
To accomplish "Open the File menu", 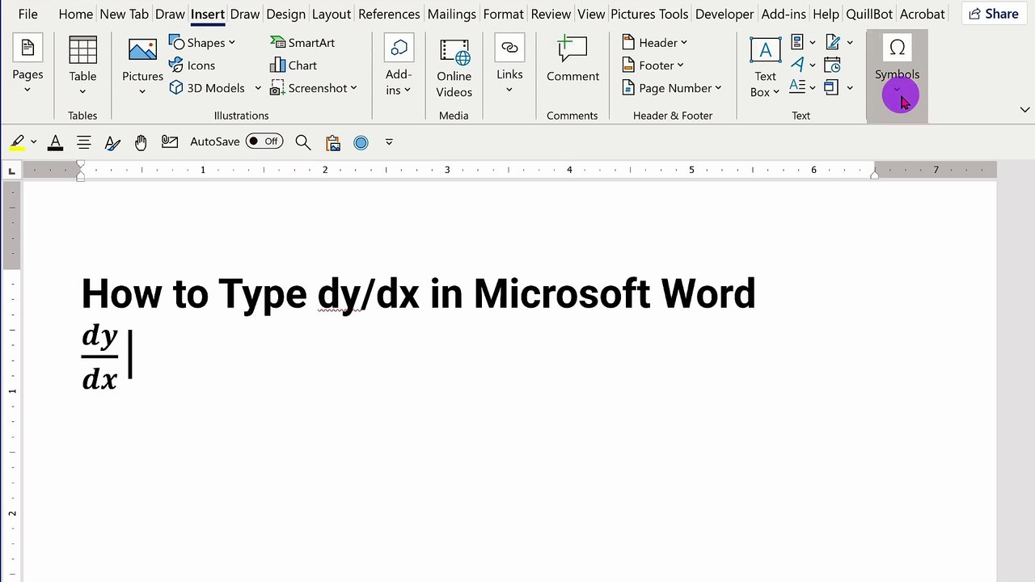I will [x=27, y=14].
